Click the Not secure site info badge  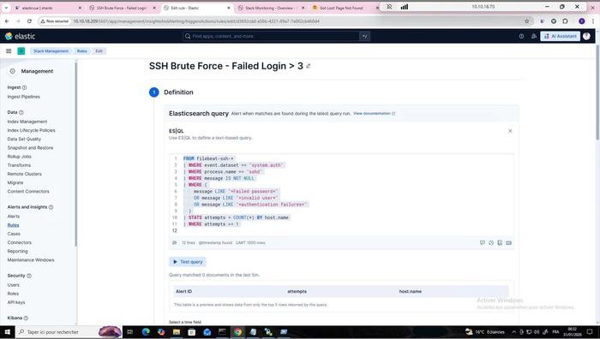[54, 21]
